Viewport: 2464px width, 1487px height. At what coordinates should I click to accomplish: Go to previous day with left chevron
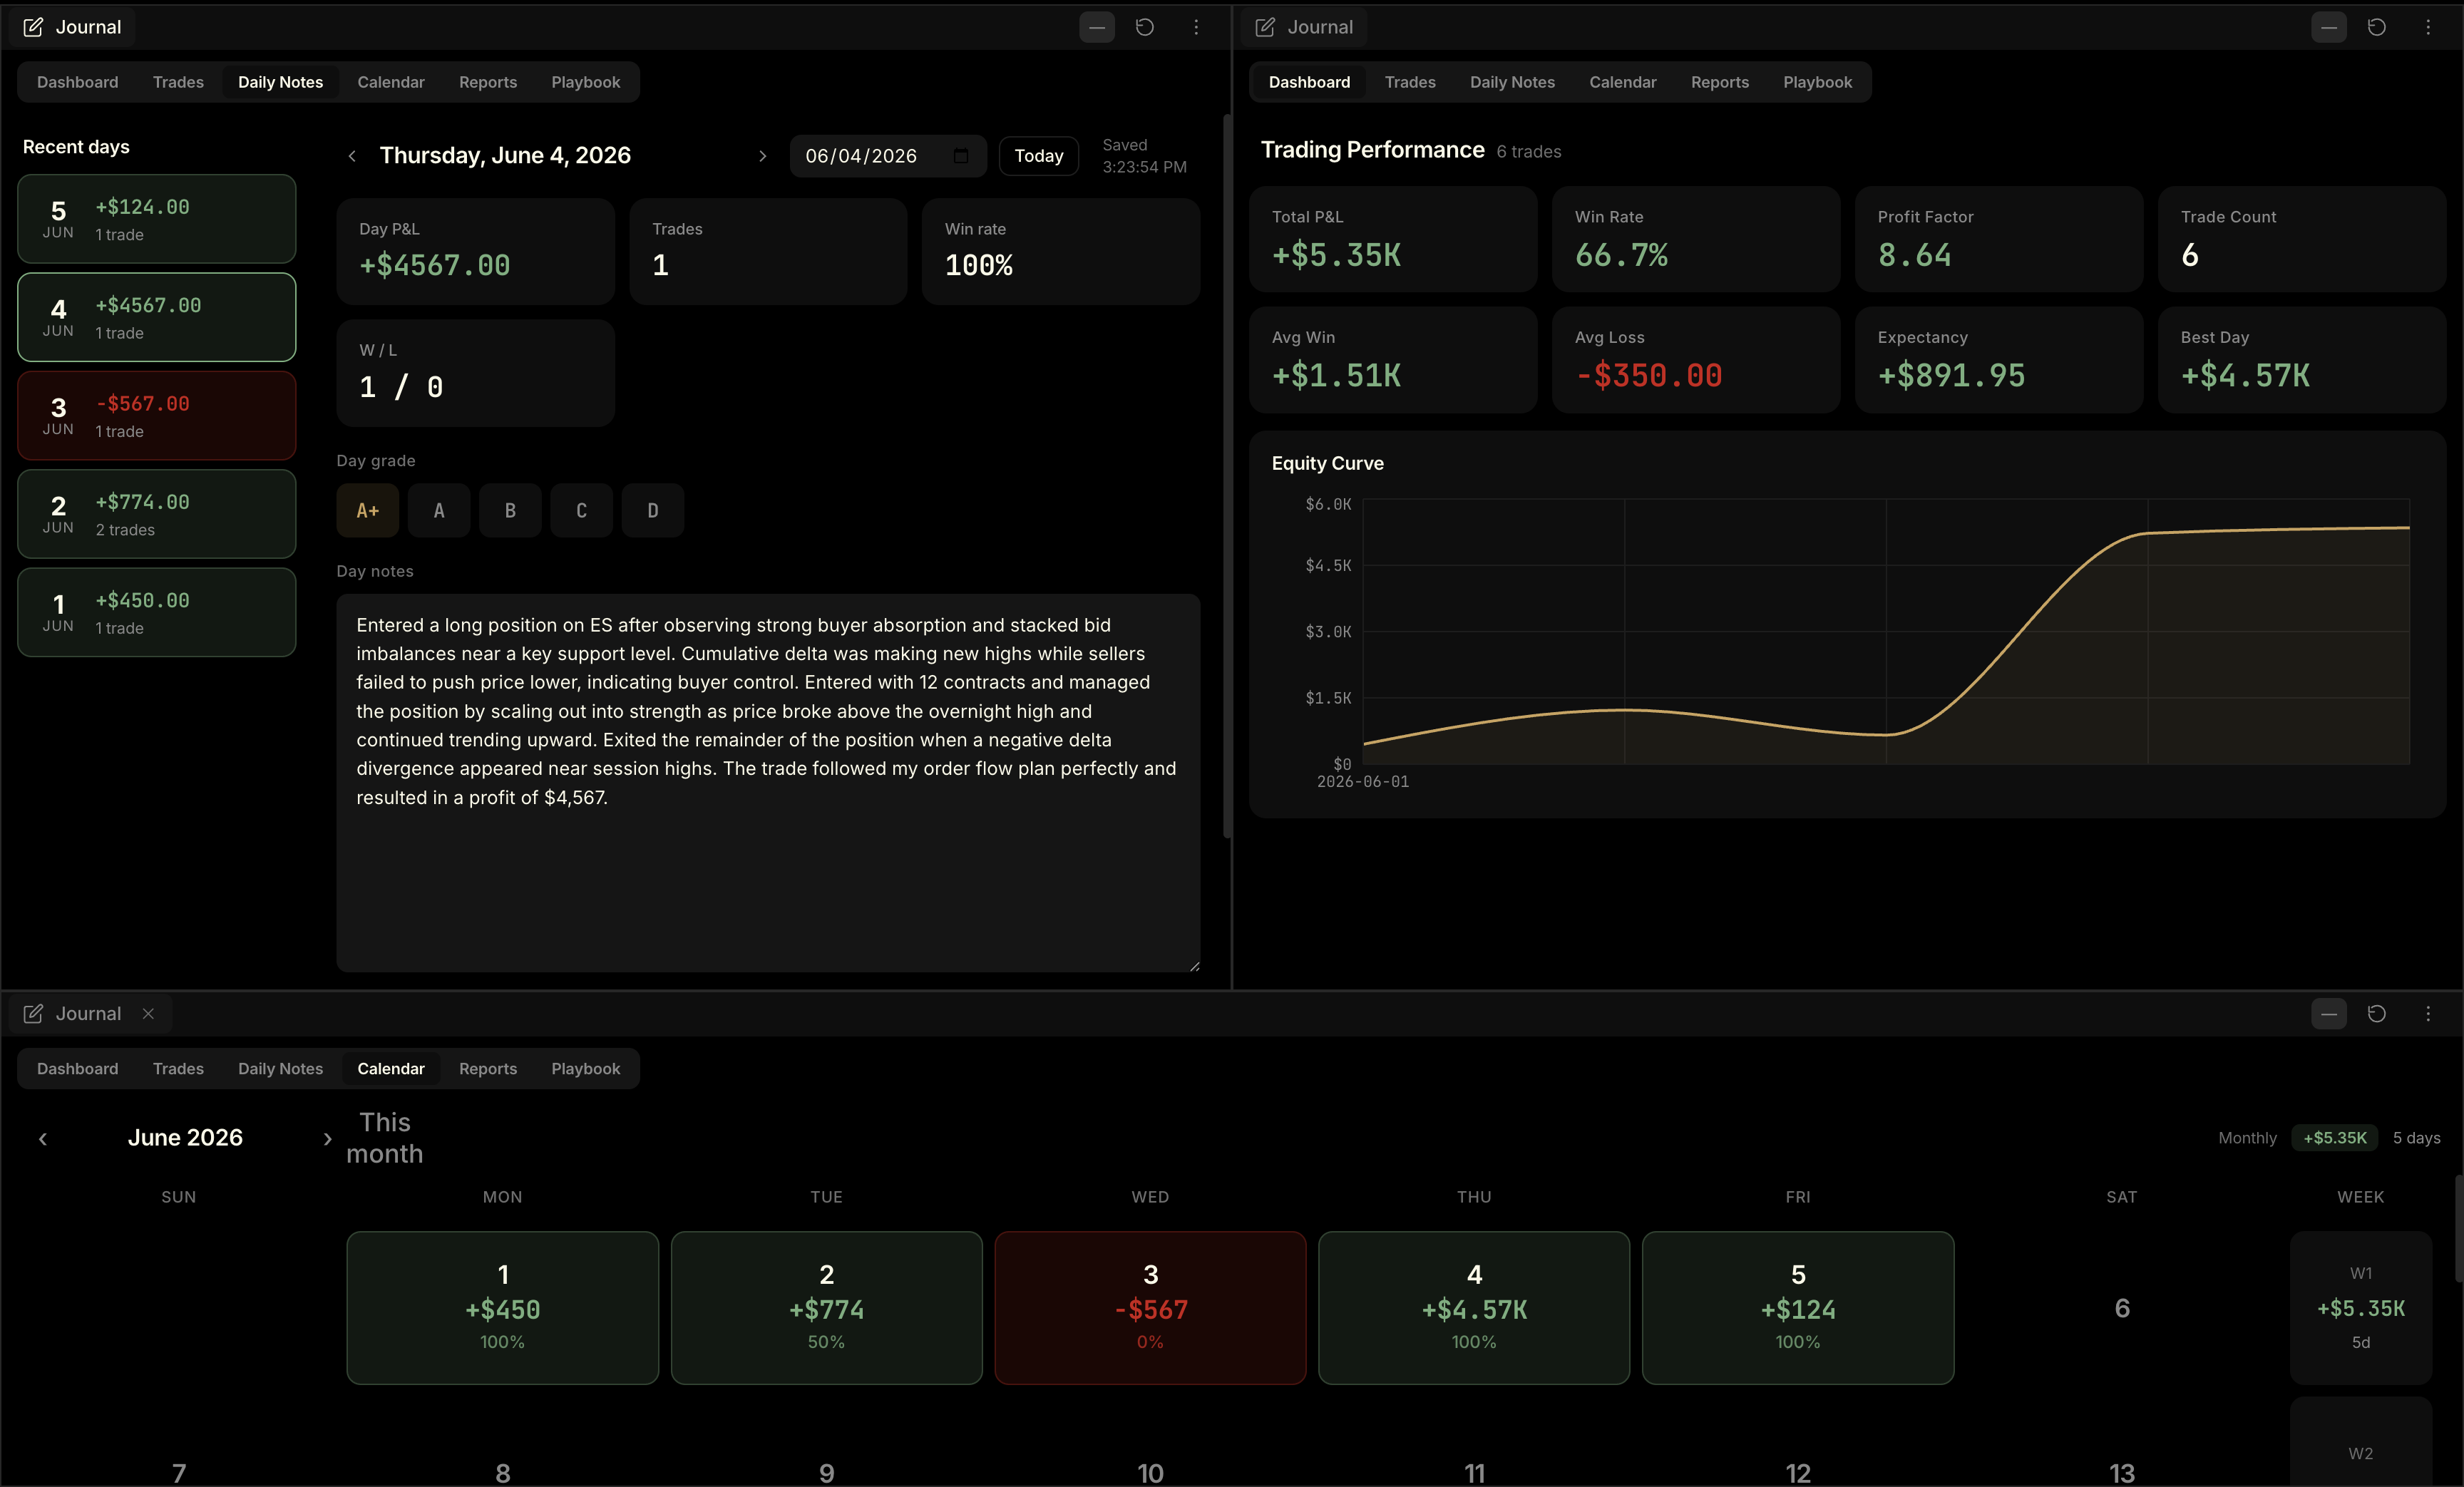352,156
